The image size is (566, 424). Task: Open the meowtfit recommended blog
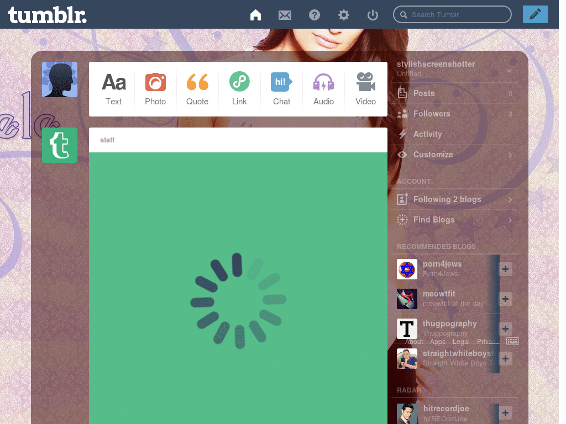click(x=439, y=294)
